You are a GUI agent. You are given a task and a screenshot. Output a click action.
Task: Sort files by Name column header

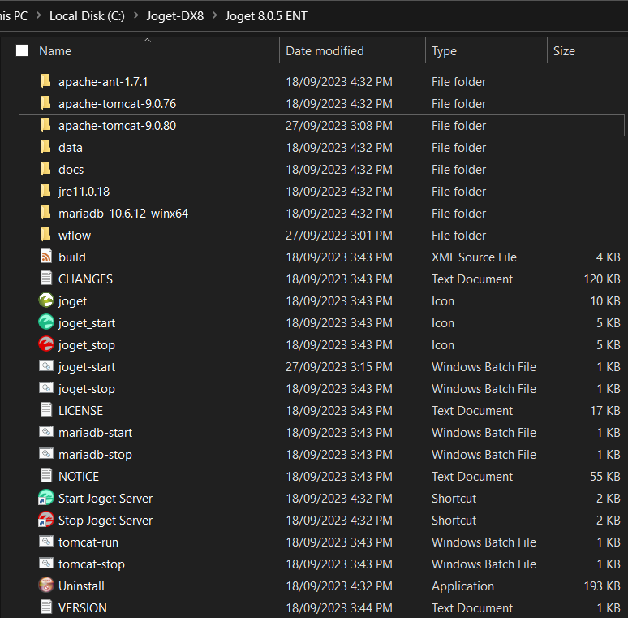[55, 50]
